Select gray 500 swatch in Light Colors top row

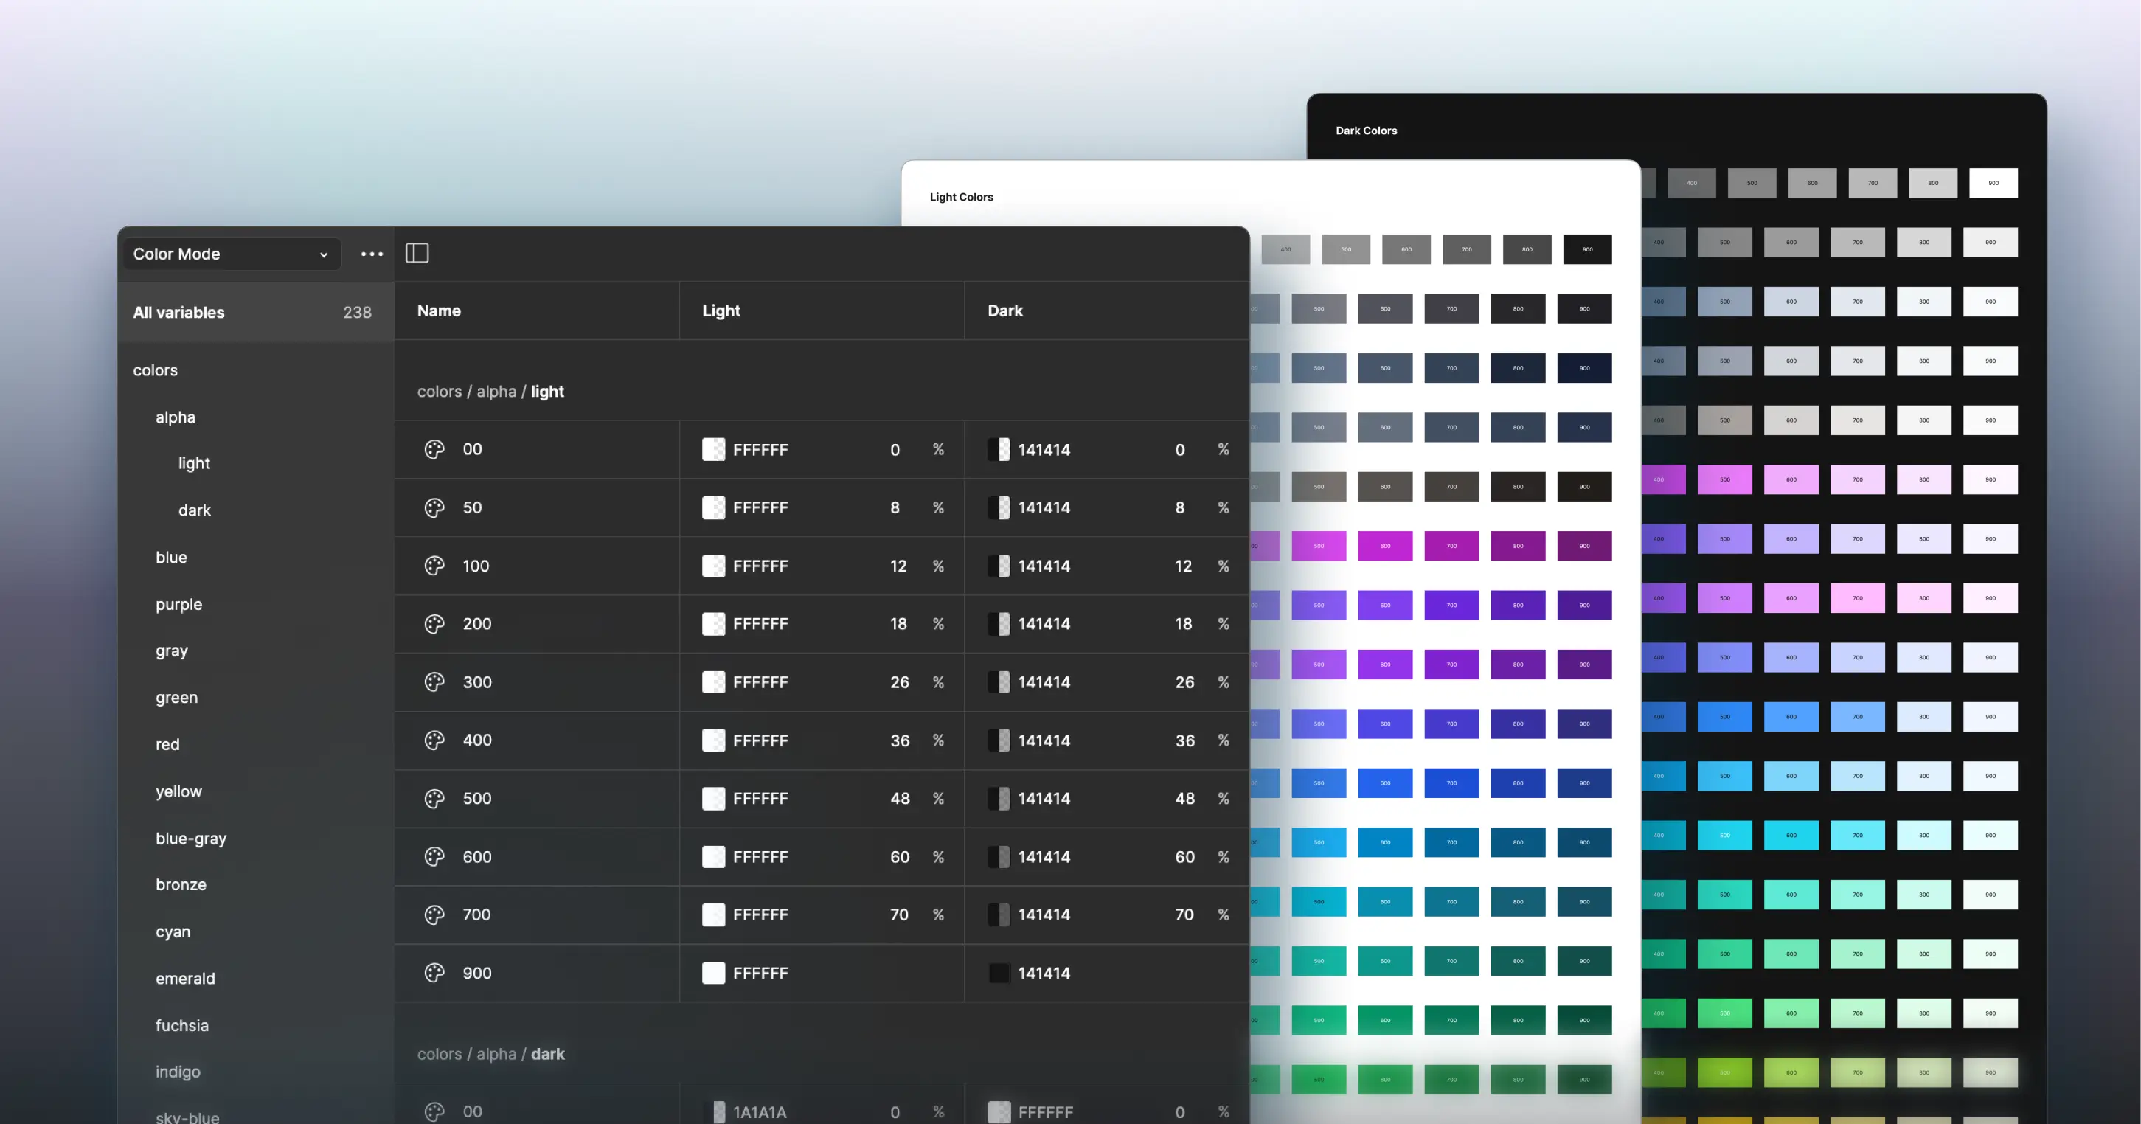coord(1346,249)
